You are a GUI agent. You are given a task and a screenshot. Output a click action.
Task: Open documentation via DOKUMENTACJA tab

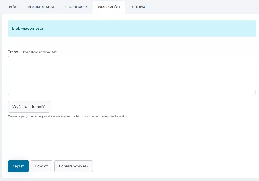point(41,7)
